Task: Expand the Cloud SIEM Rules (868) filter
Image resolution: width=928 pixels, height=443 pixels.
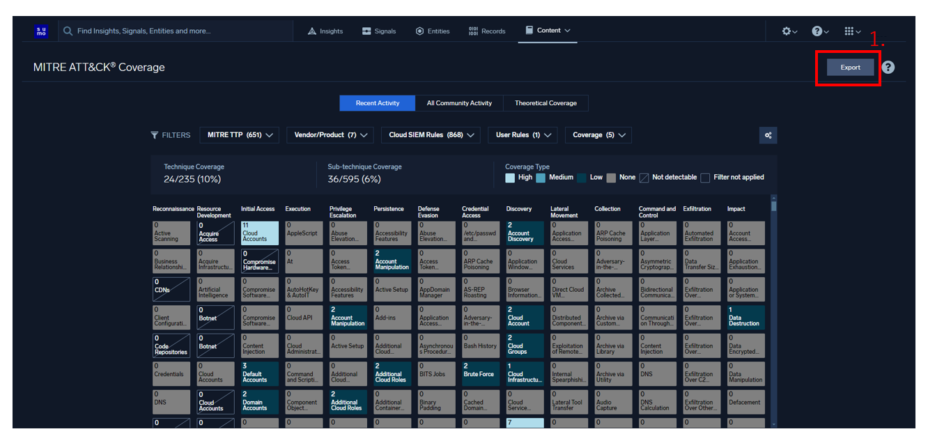Action: tap(431, 135)
